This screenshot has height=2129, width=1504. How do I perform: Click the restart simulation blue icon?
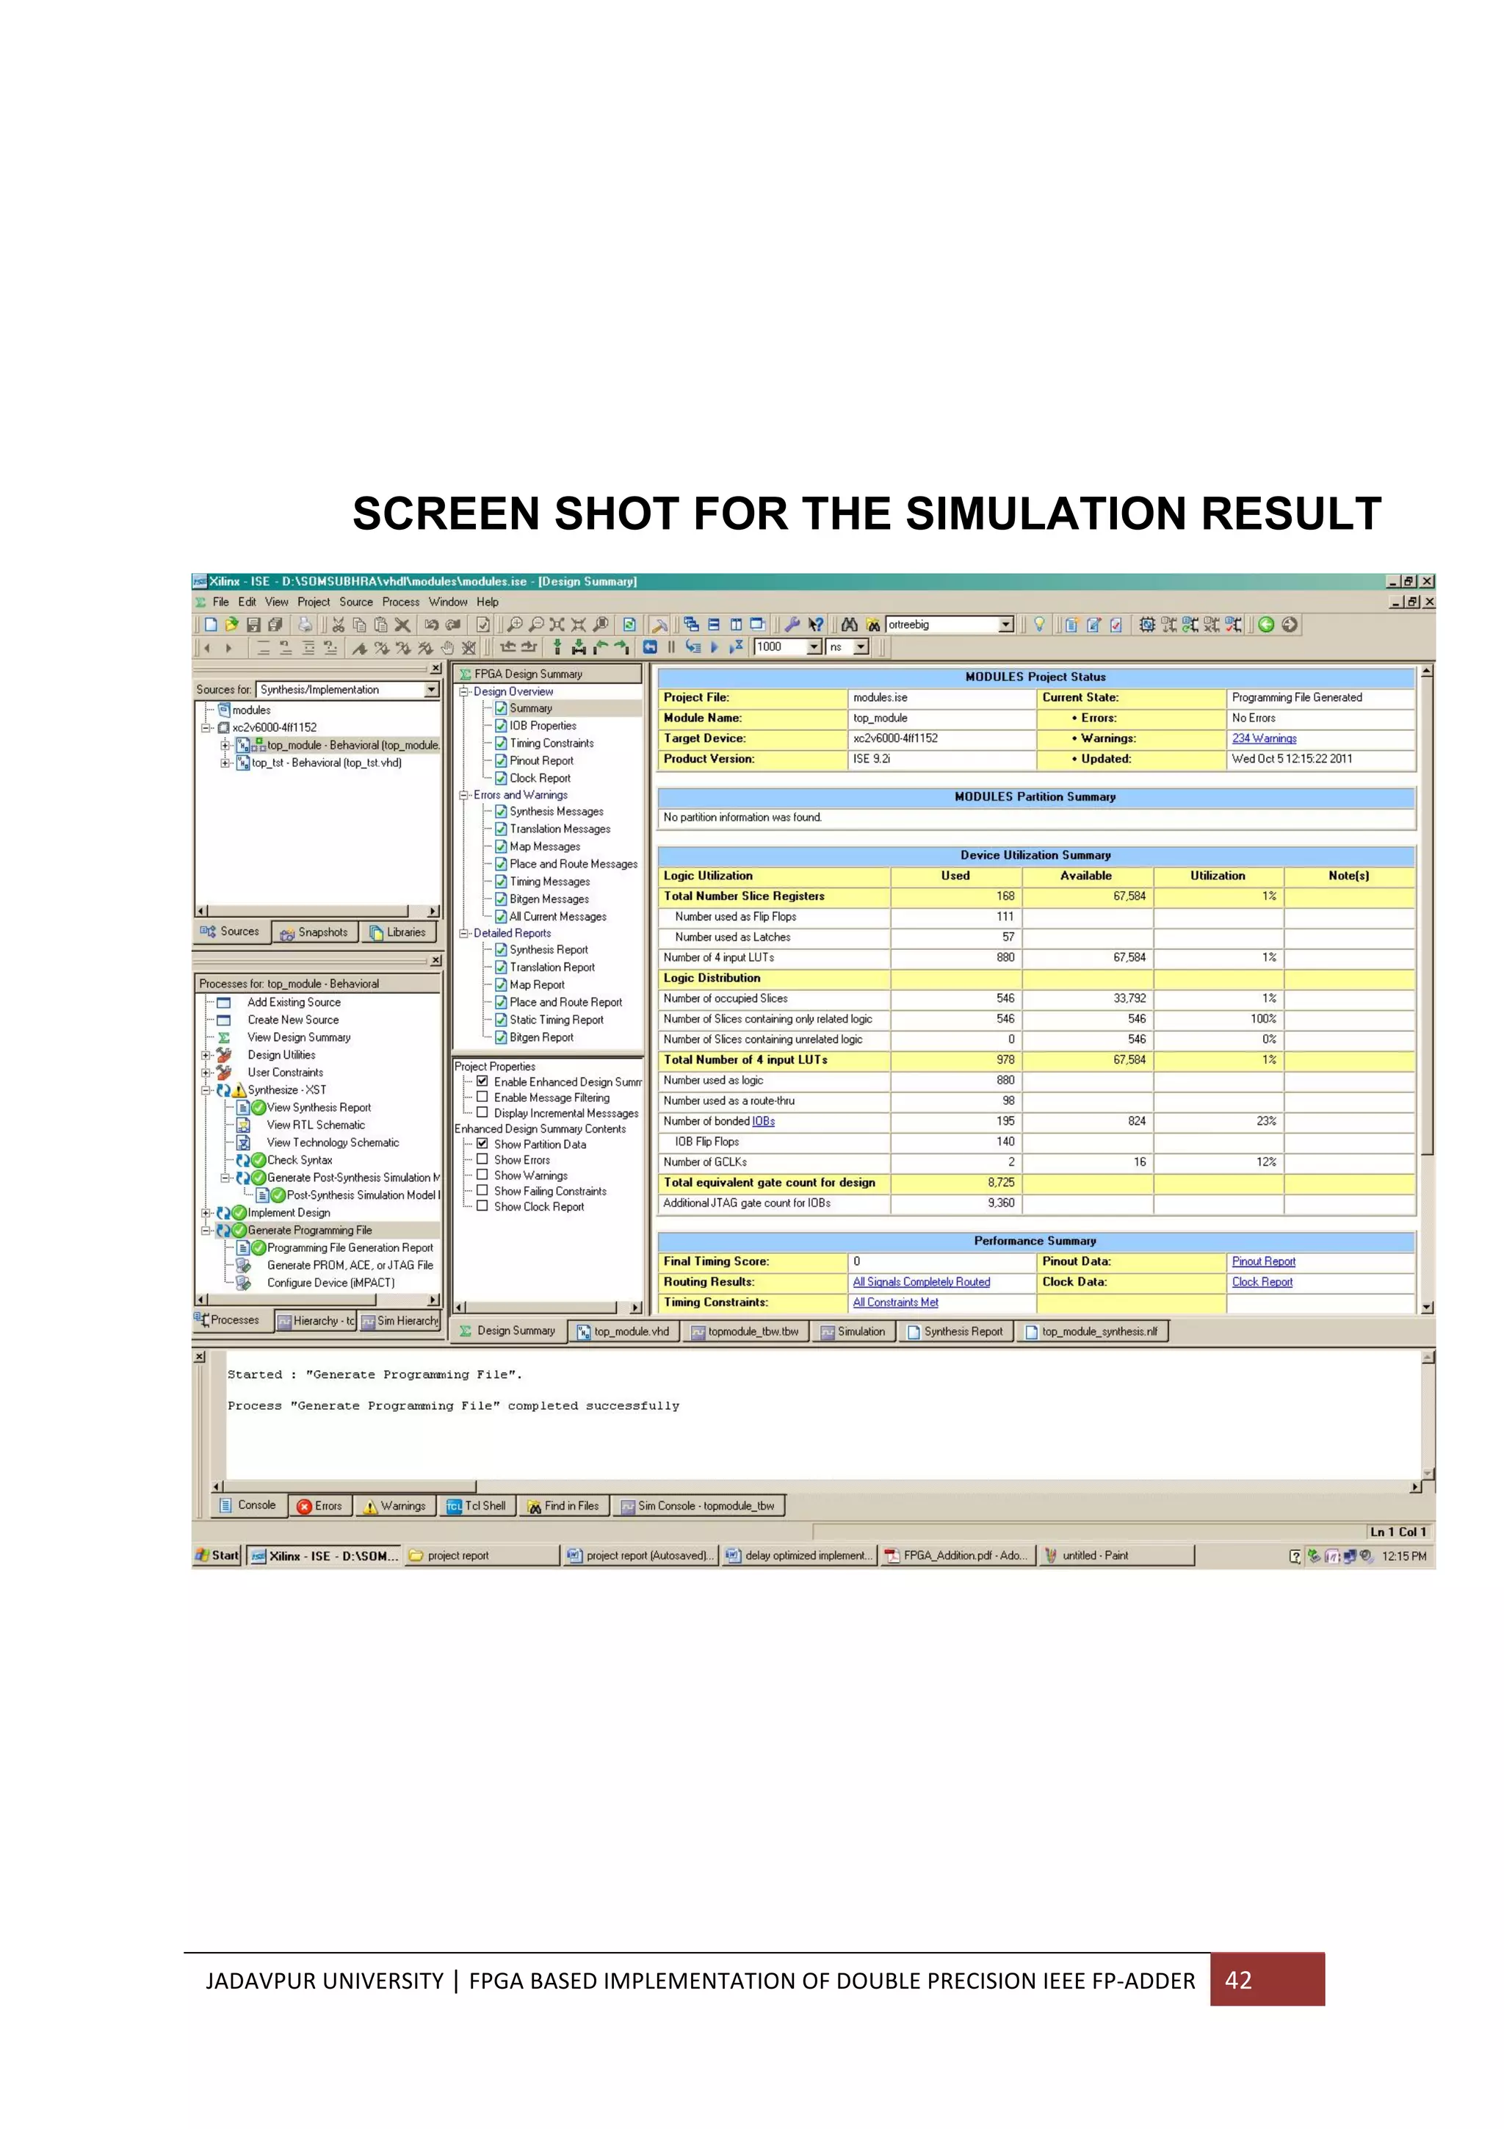click(x=650, y=647)
